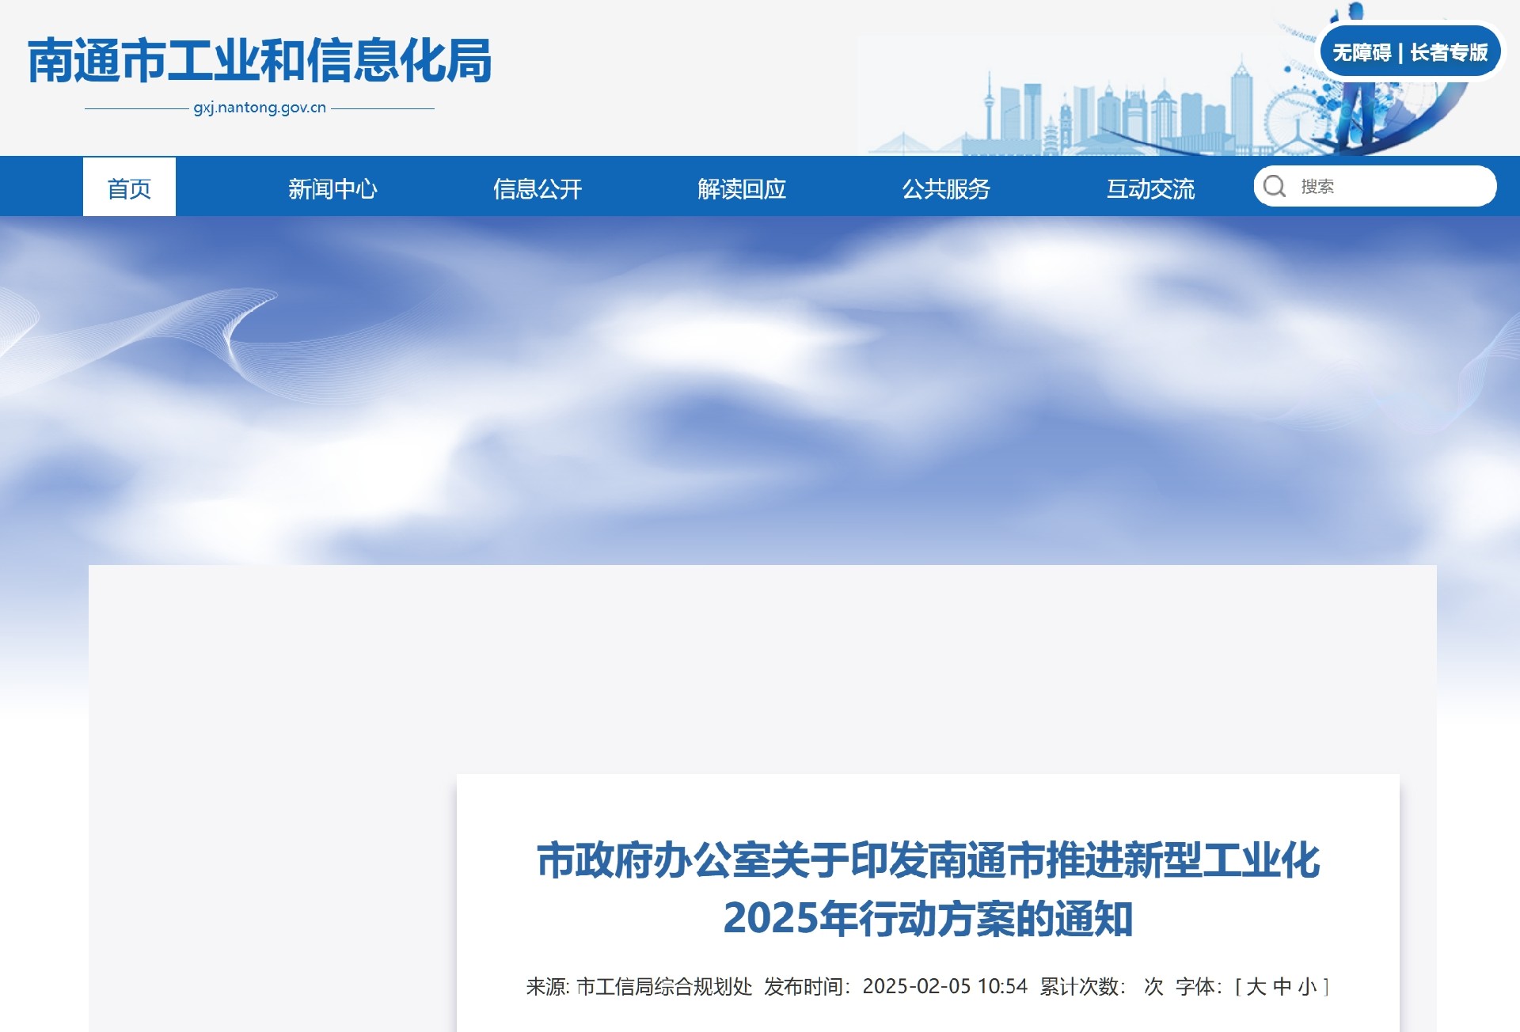Set font size to 小 (small)
The image size is (1520, 1032).
pyautogui.click(x=1307, y=987)
